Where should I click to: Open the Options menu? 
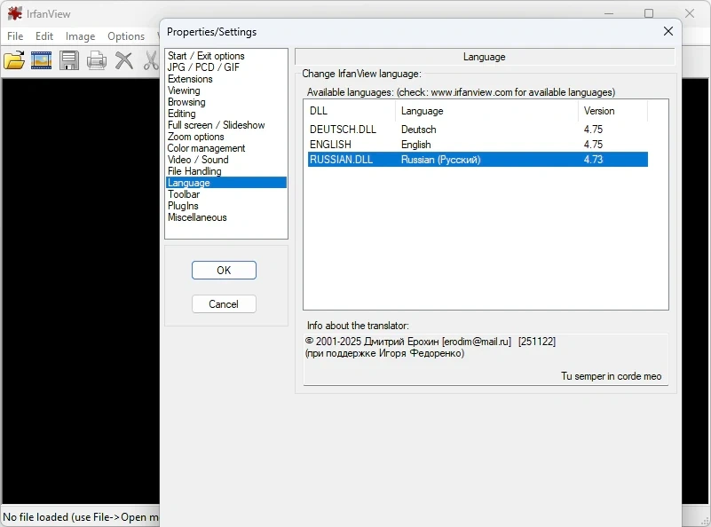(126, 36)
